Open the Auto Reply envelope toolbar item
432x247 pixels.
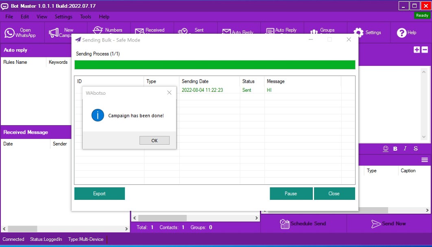238,32
